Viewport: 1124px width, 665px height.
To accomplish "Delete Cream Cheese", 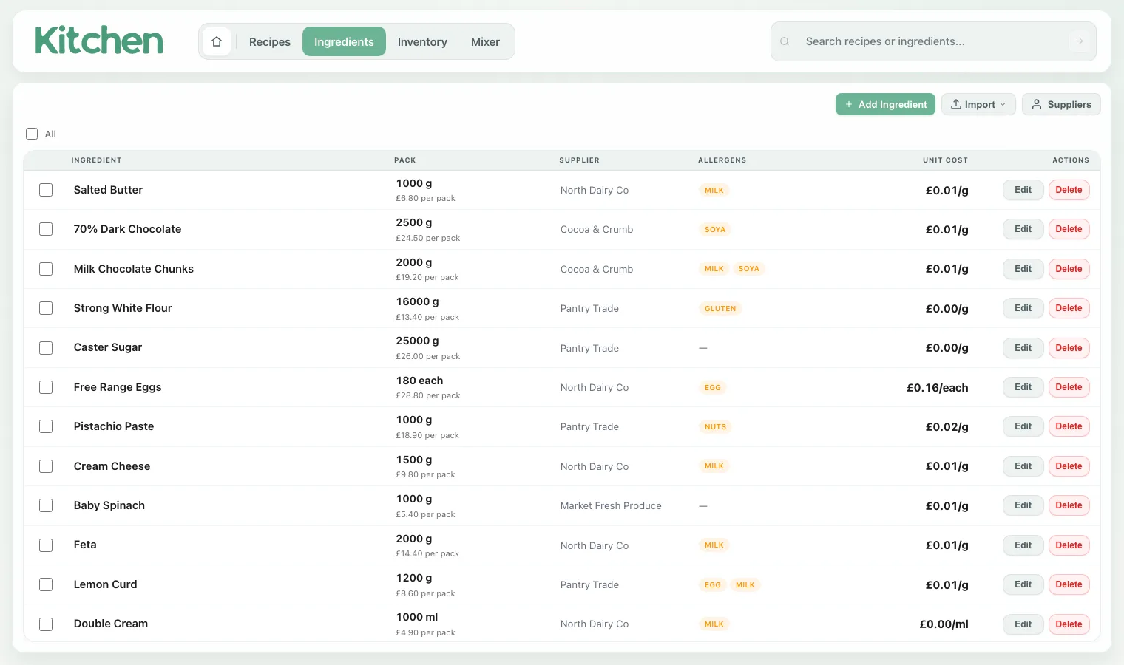I will point(1069,466).
